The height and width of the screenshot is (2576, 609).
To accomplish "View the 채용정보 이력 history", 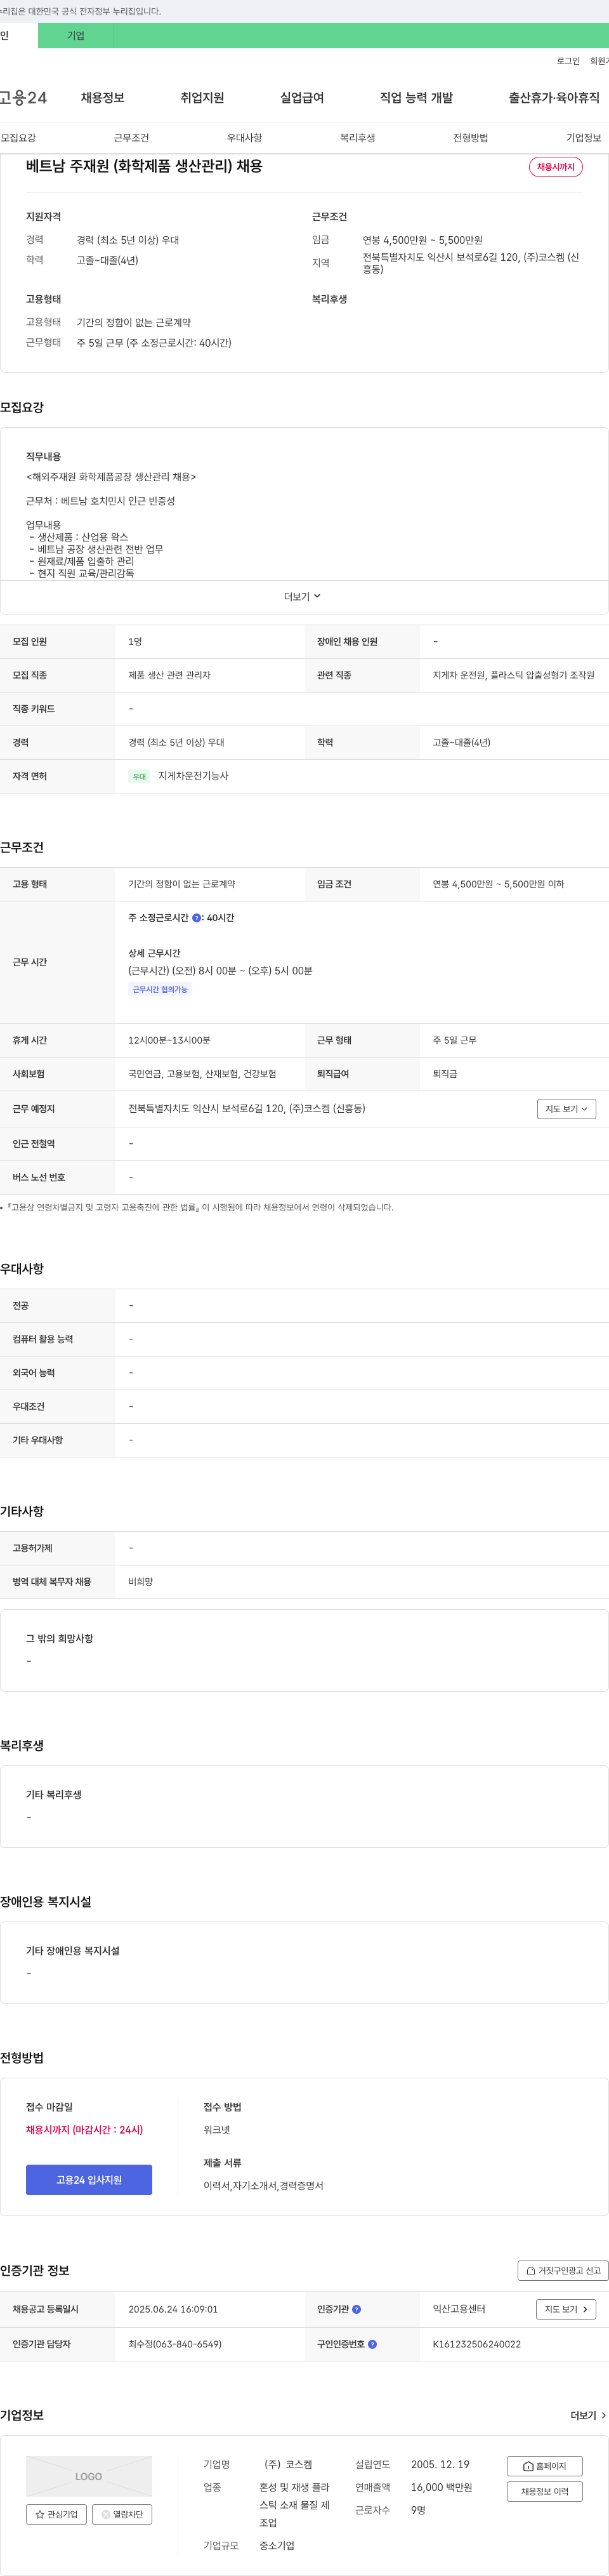I will click(x=544, y=2491).
